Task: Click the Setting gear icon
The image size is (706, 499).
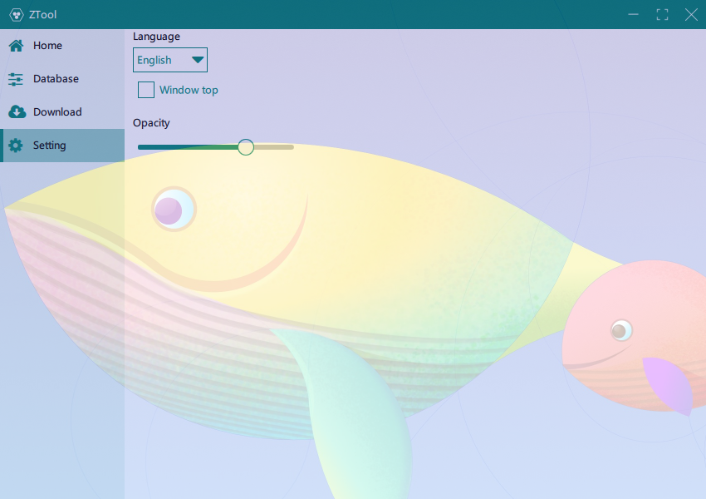Action: tap(16, 146)
